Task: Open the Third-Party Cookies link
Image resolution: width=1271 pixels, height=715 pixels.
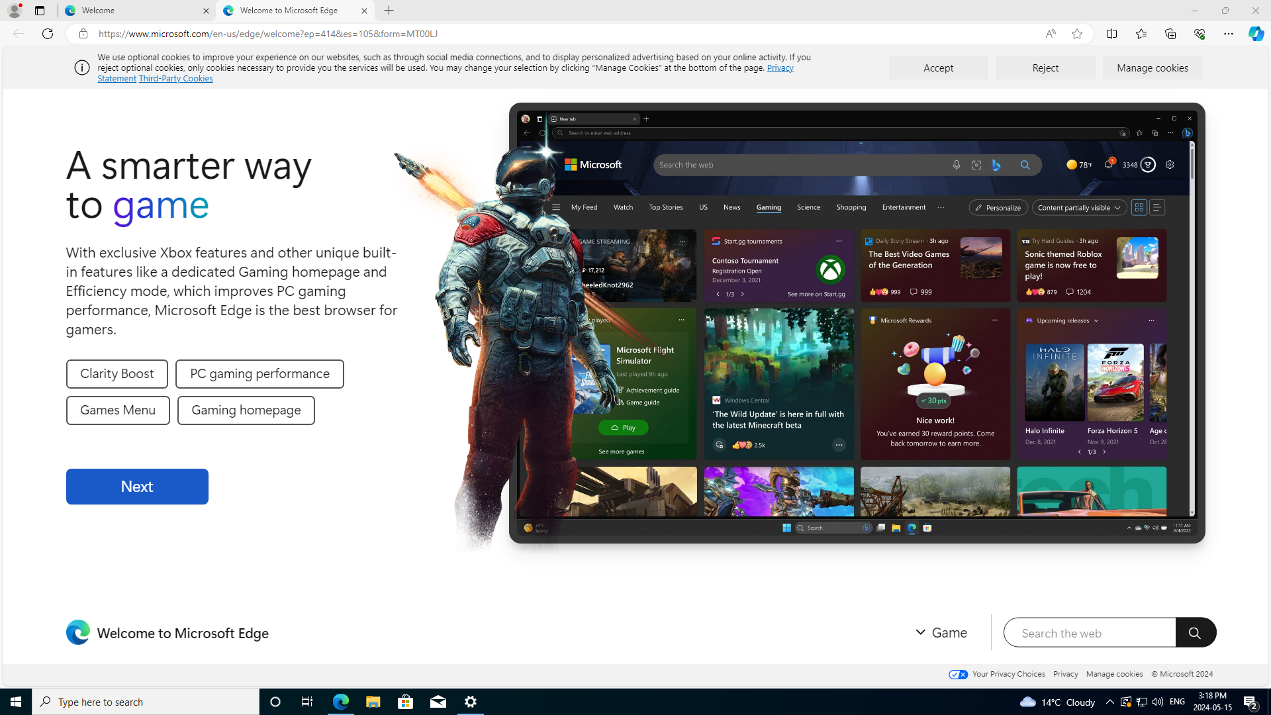Action: click(175, 79)
